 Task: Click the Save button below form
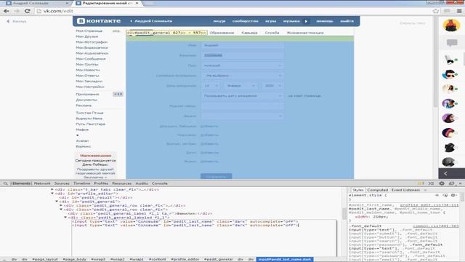click(x=217, y=176)
